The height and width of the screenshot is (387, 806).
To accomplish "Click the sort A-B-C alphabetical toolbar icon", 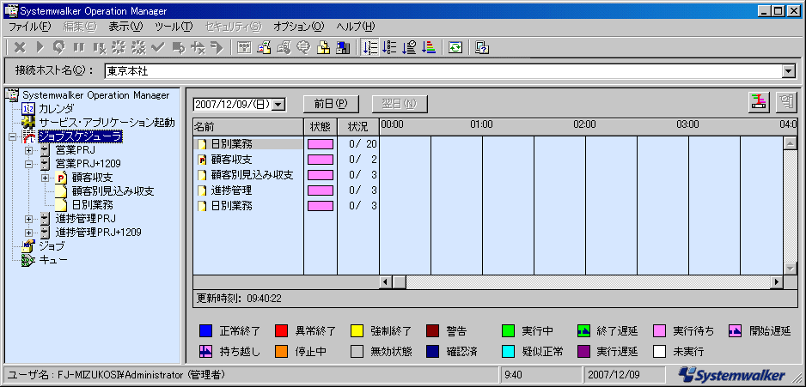I will click(389, 48).
